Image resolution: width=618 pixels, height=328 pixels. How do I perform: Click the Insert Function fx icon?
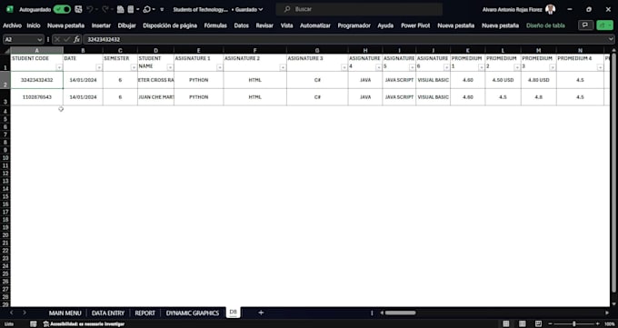click(77, 39)
